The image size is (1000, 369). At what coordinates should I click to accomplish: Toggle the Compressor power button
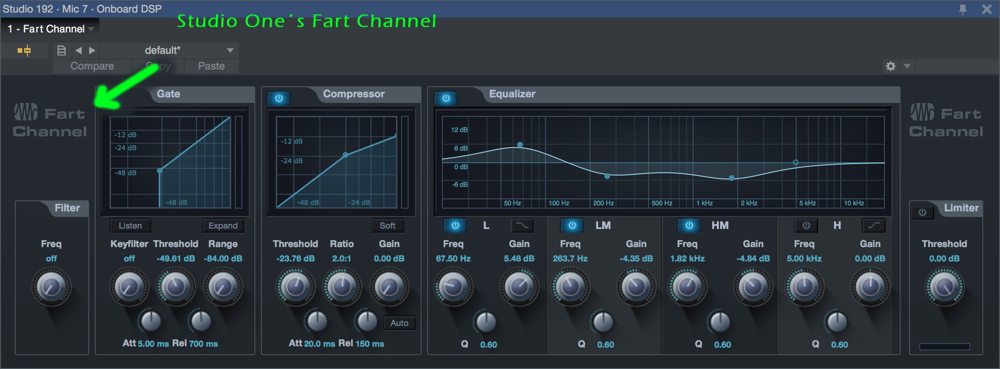(x=279, y=98)
